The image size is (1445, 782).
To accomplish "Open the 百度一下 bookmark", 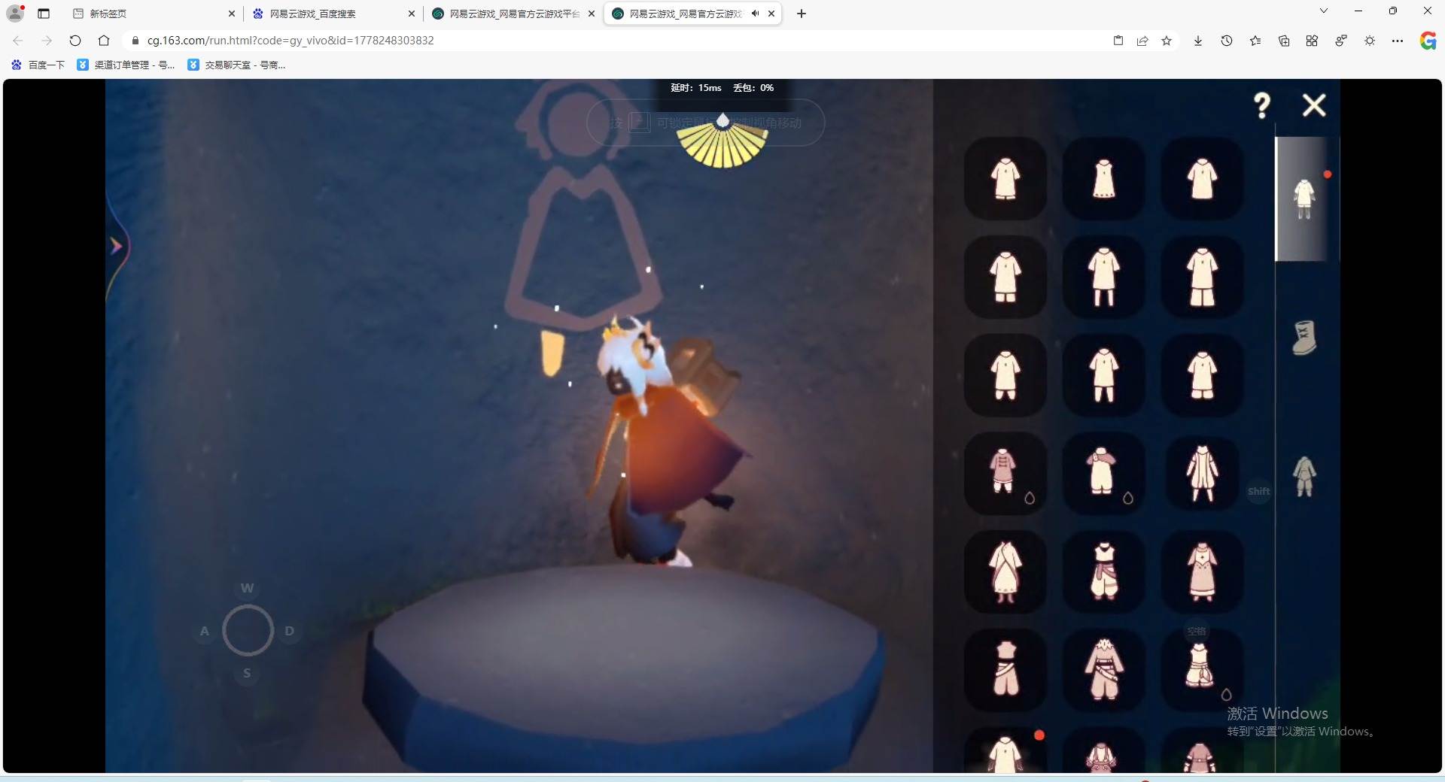I will (x=38, y=65).
